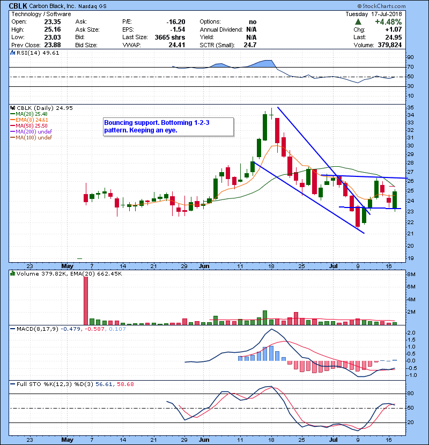The height and width of the screenshot is (445, 429).
Task: Select the Prev Close value 23.88
Action: pyautogui.click(x=53, y=45)
